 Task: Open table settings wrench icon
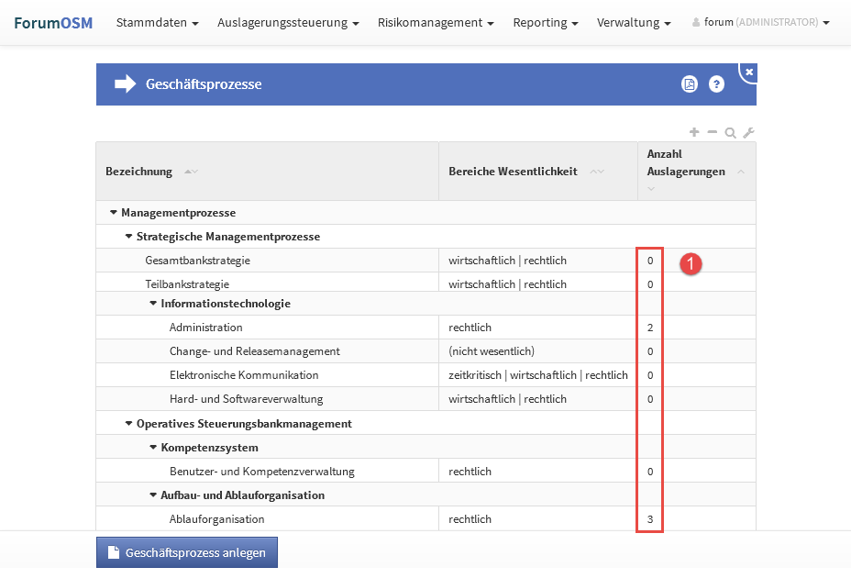pyautogui.click(x=748, y=133)
